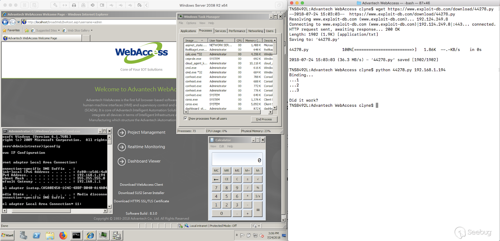Click the muted volume tray icon
This screenshot has width=500, height=241.
click(x=262, y=235)
